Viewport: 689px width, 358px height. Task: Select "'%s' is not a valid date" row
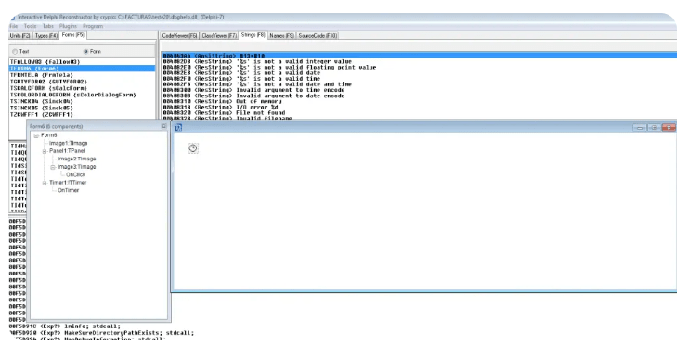(x=419, y=73)
